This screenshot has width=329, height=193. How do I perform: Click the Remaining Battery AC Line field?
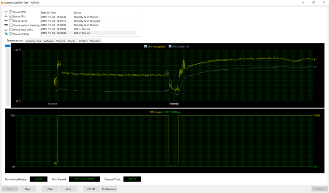click(38, 179)
